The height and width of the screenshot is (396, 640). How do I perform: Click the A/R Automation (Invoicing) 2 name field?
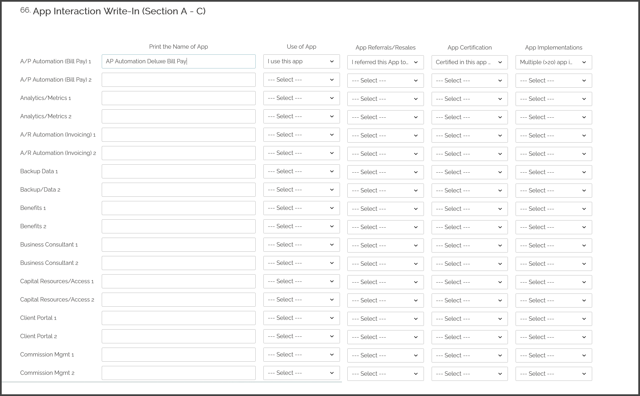[178, 153]
